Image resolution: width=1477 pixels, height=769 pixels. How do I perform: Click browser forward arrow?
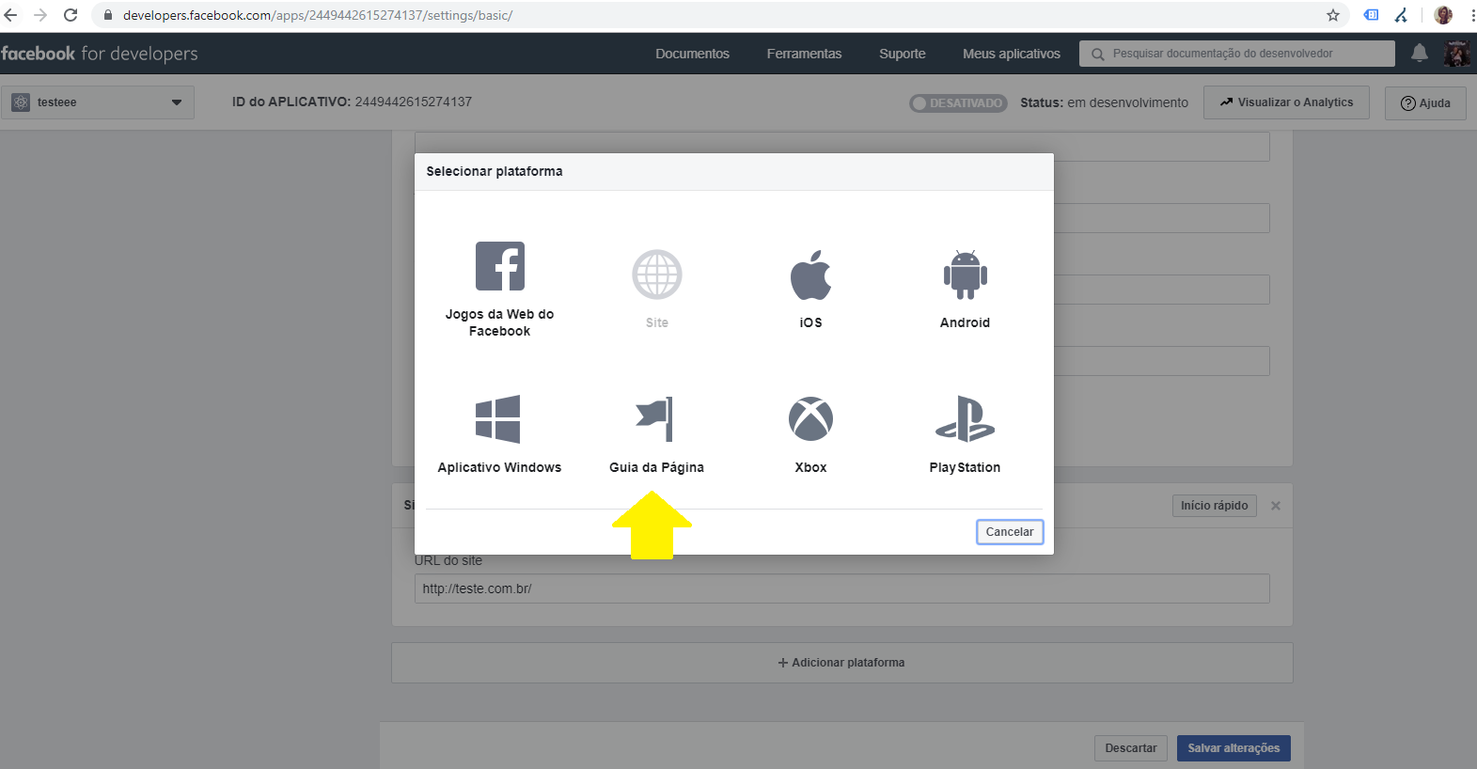pos(40,15)
